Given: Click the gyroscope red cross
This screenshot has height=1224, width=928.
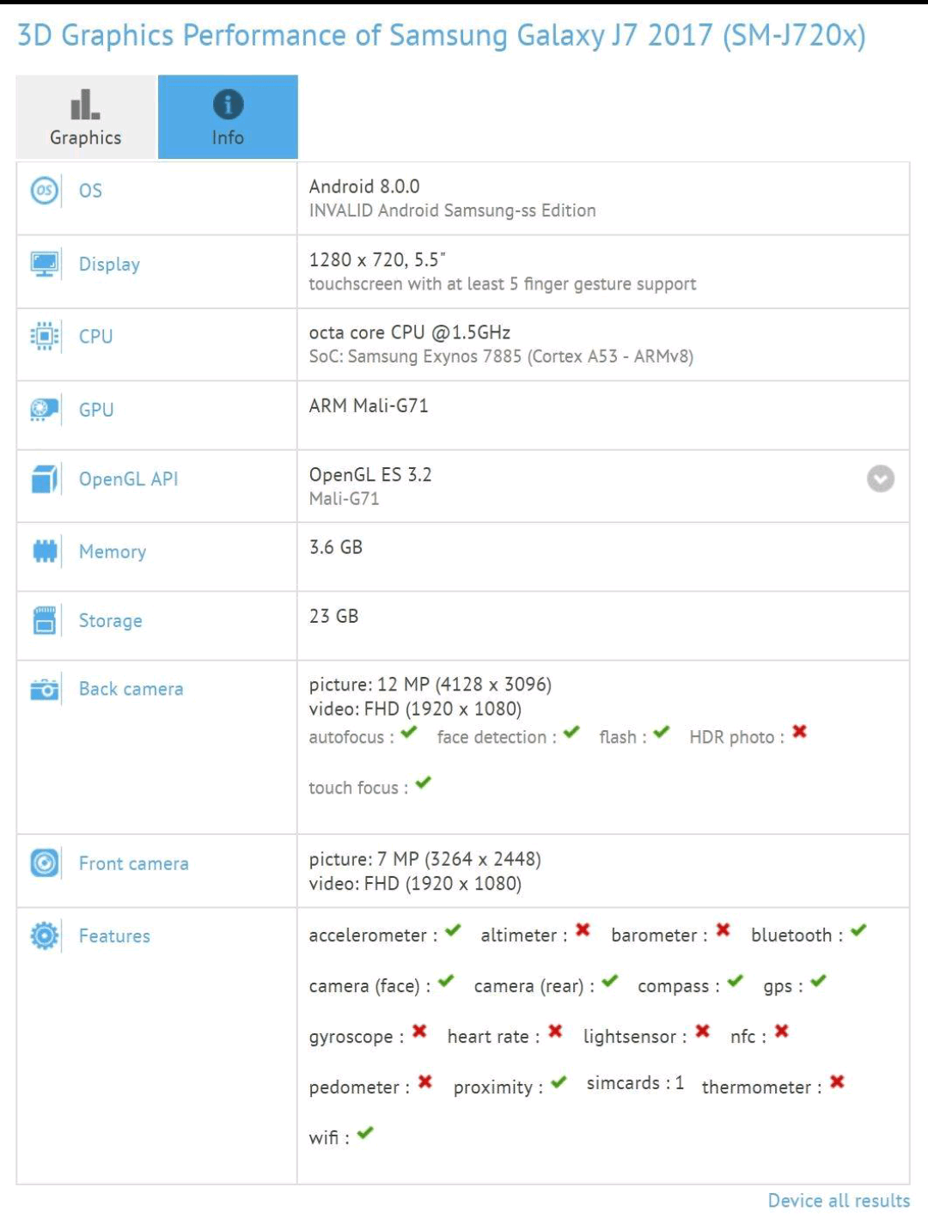Looking at the screenshot, I should tap(419, 1031).
